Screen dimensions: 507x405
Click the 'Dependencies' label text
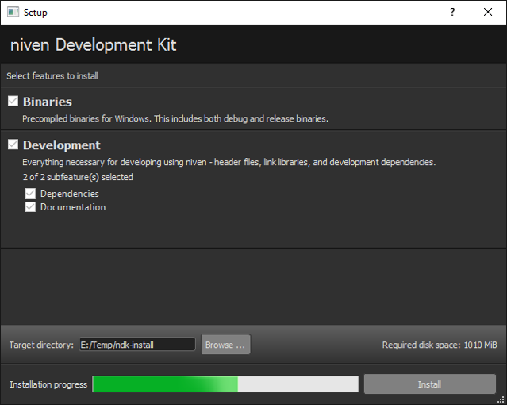[70, 194]
